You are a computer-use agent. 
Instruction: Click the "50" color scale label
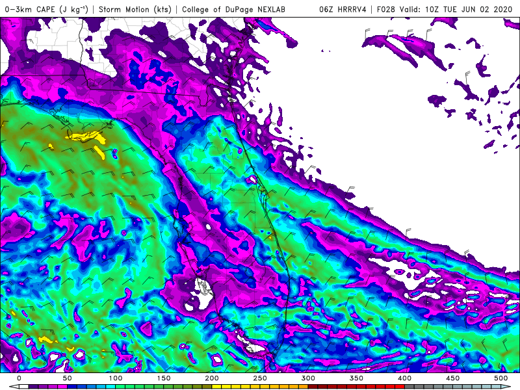point(67,378)
